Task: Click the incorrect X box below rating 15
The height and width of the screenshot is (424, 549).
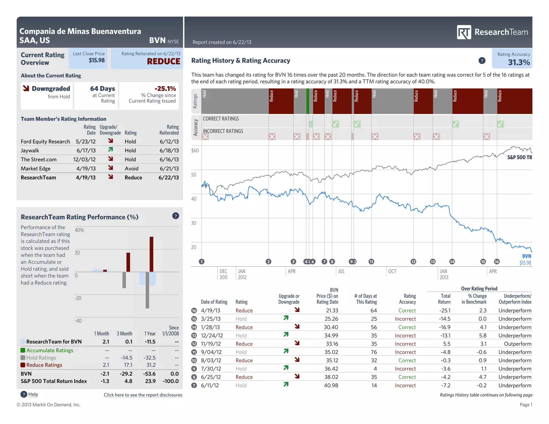Action: point(487,137)
